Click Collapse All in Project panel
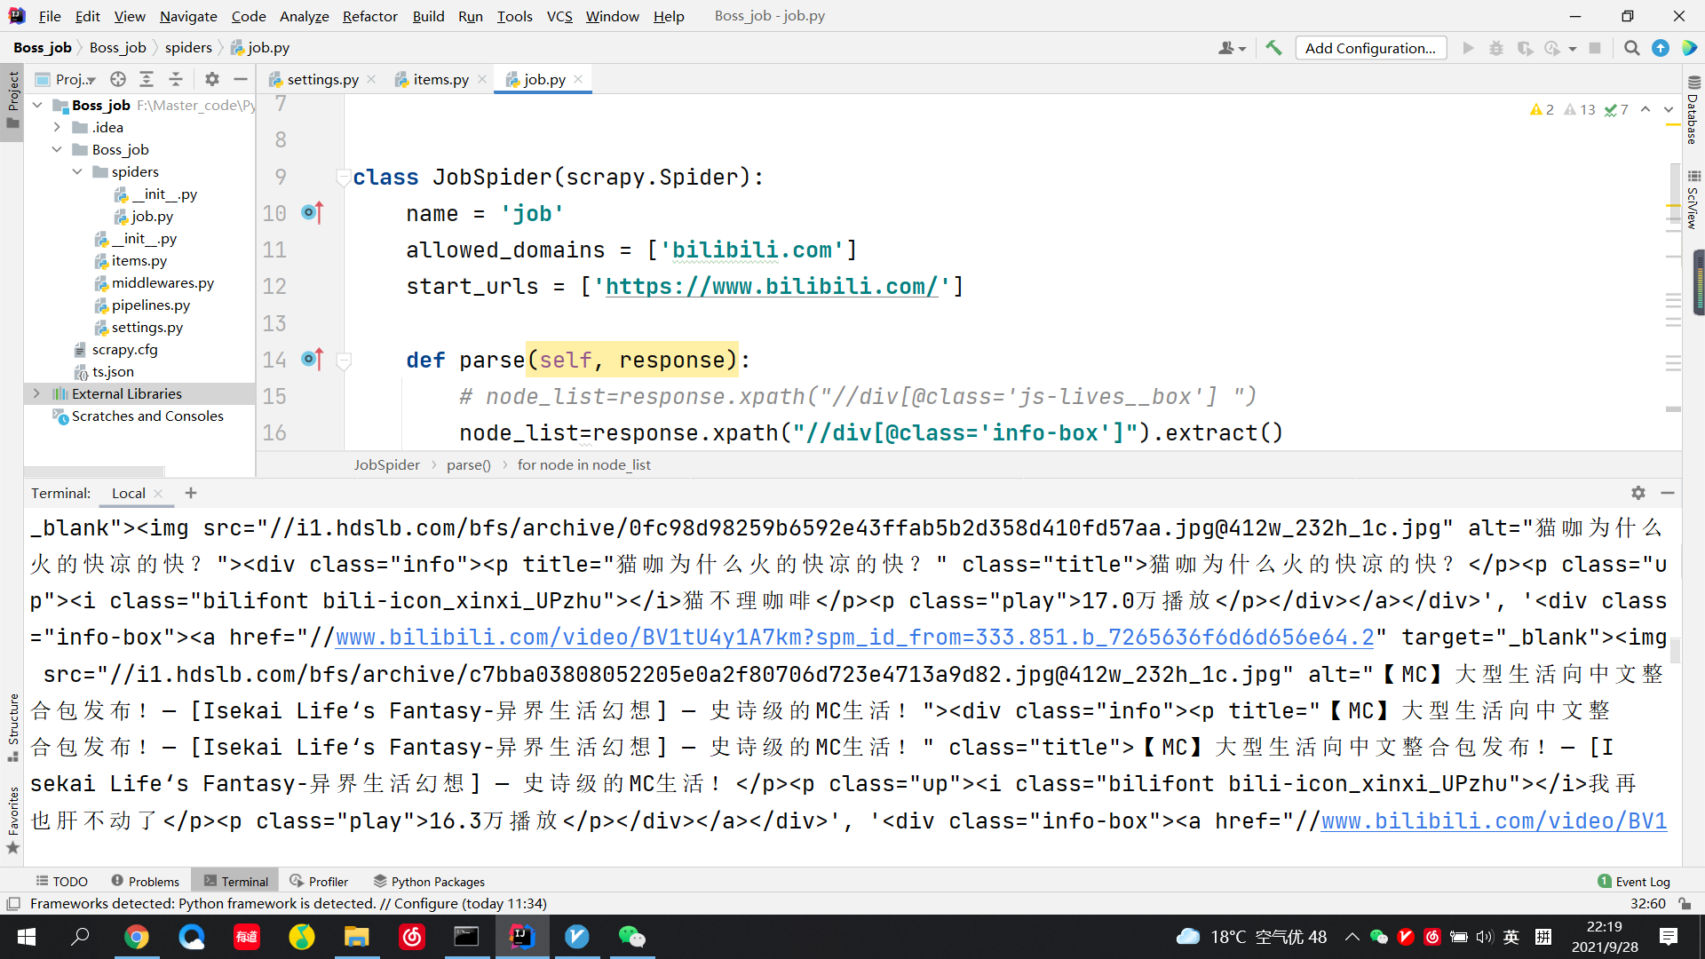This screenshot has height=959, width=1705. (176, 79)
